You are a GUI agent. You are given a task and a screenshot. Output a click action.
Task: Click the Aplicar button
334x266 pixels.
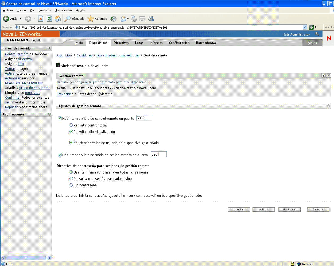pos(263,210)
